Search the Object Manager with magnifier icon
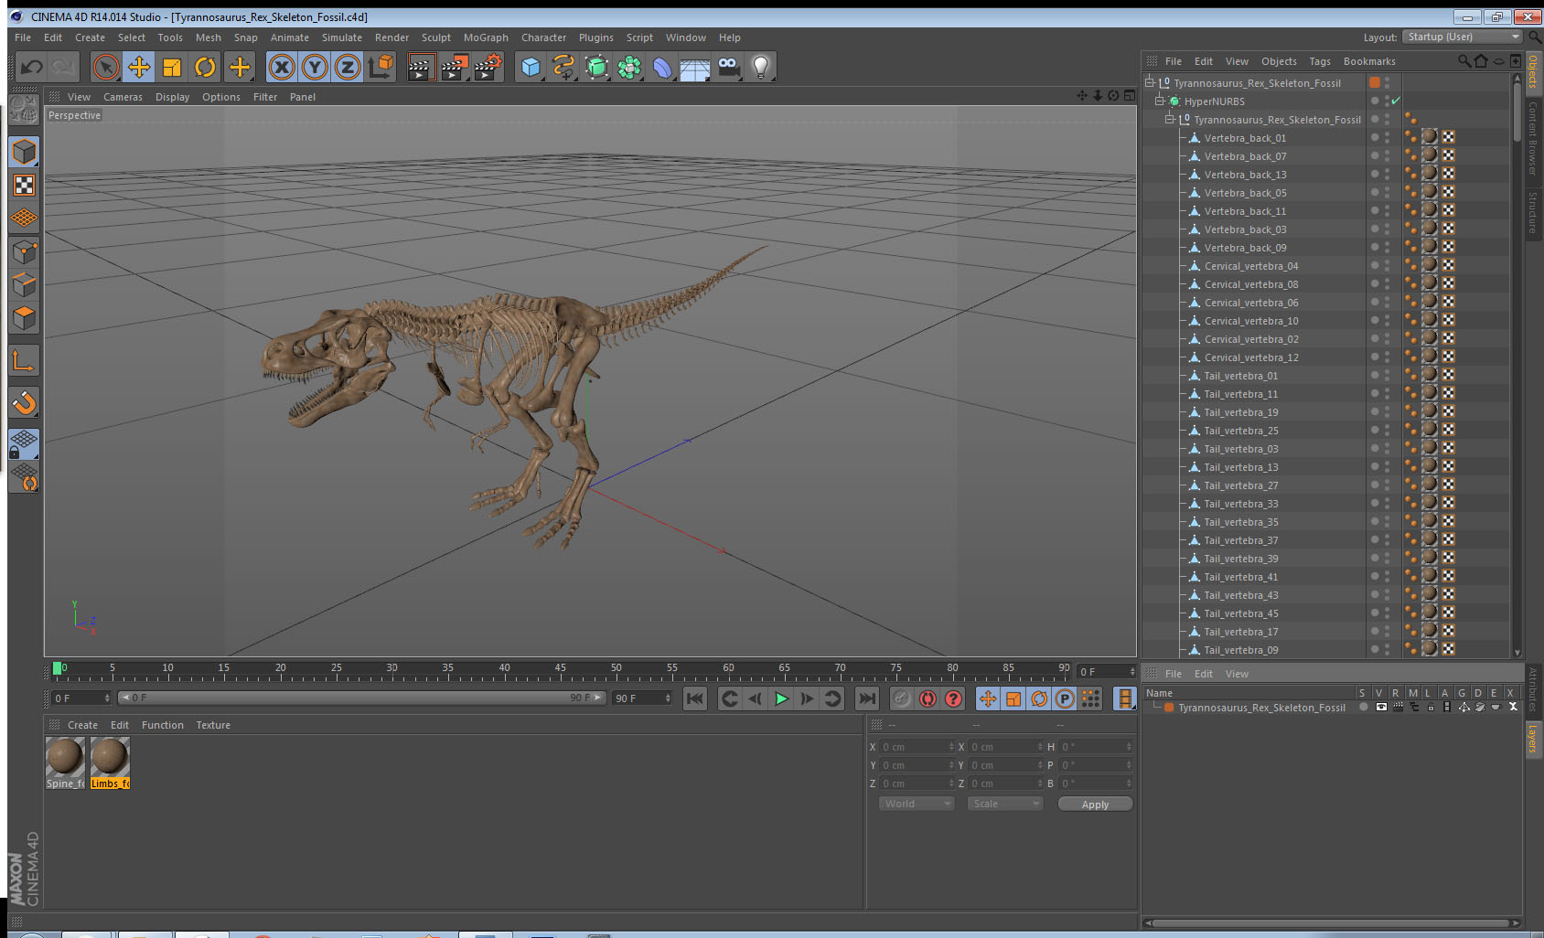 [1464, 61]
